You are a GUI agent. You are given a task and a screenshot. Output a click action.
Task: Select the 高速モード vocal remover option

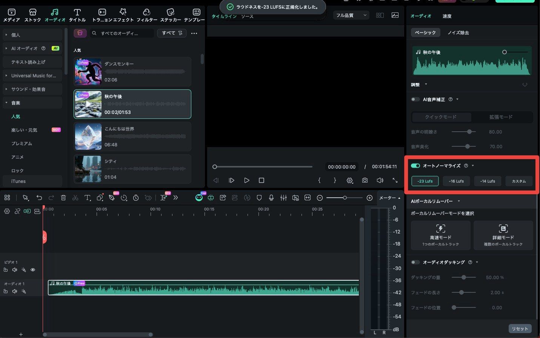(x=440, y=235)
